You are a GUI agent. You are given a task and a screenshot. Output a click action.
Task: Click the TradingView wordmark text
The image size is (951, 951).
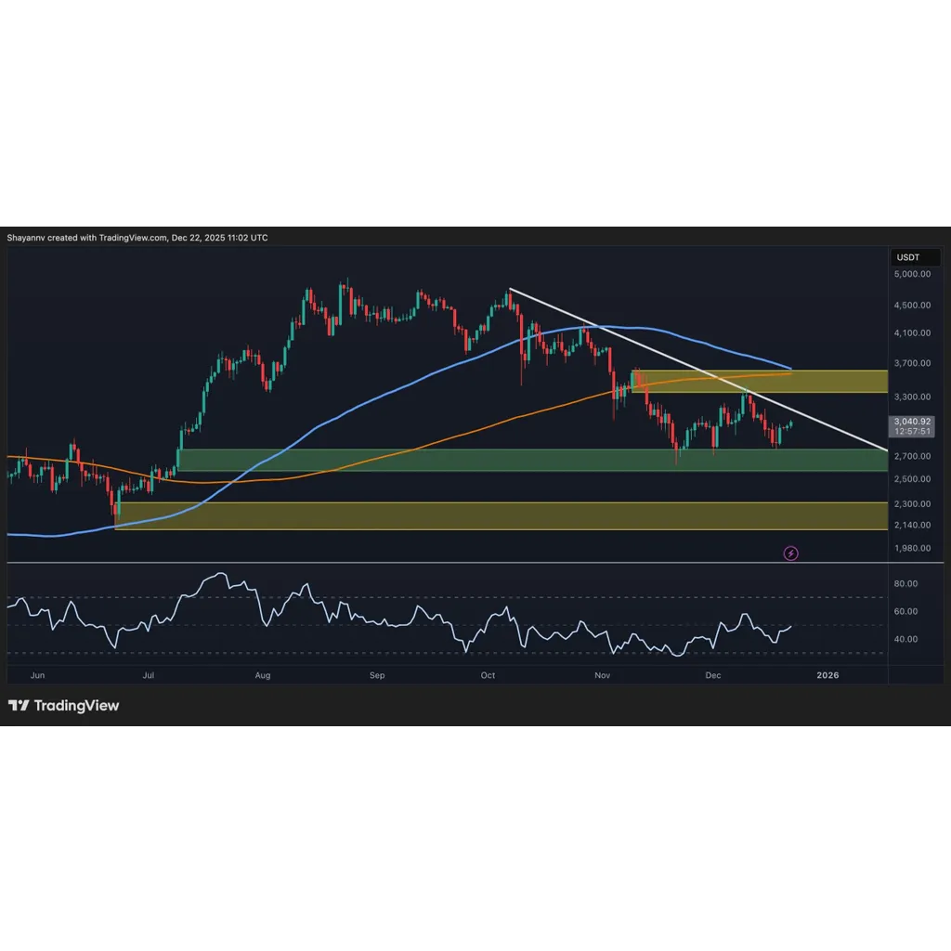[x=76, y=706]
